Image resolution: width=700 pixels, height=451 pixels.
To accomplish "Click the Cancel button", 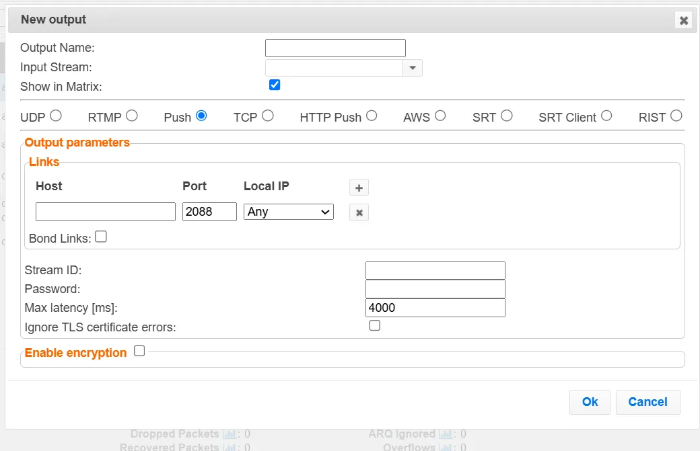I will (x=647, y=402).
